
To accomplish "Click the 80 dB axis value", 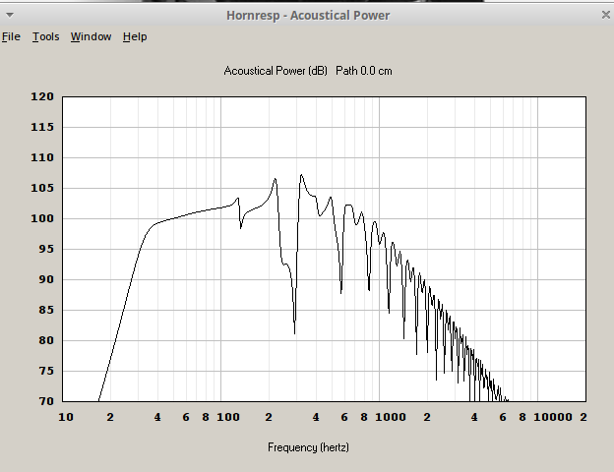I will pos(46,340).
